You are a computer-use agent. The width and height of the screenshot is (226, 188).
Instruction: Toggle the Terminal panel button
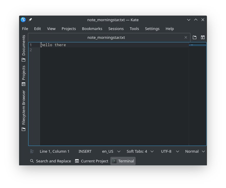[x=123, y=161]
